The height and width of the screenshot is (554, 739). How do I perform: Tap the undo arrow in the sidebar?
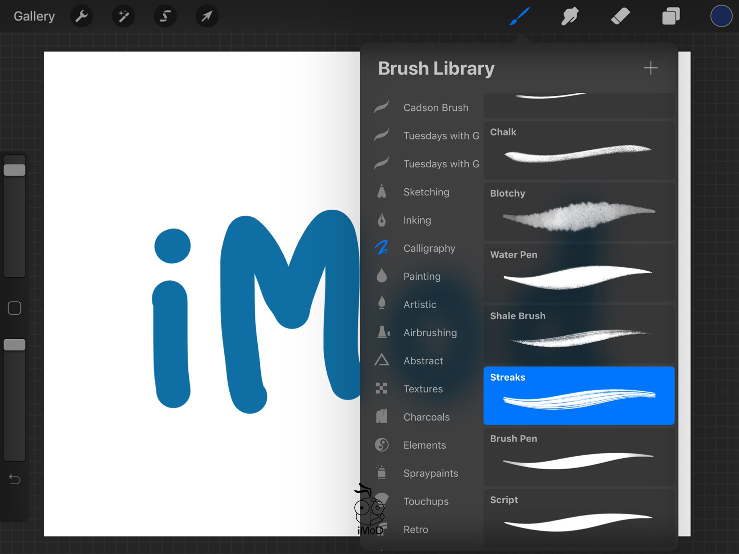[x=14, y=479]
